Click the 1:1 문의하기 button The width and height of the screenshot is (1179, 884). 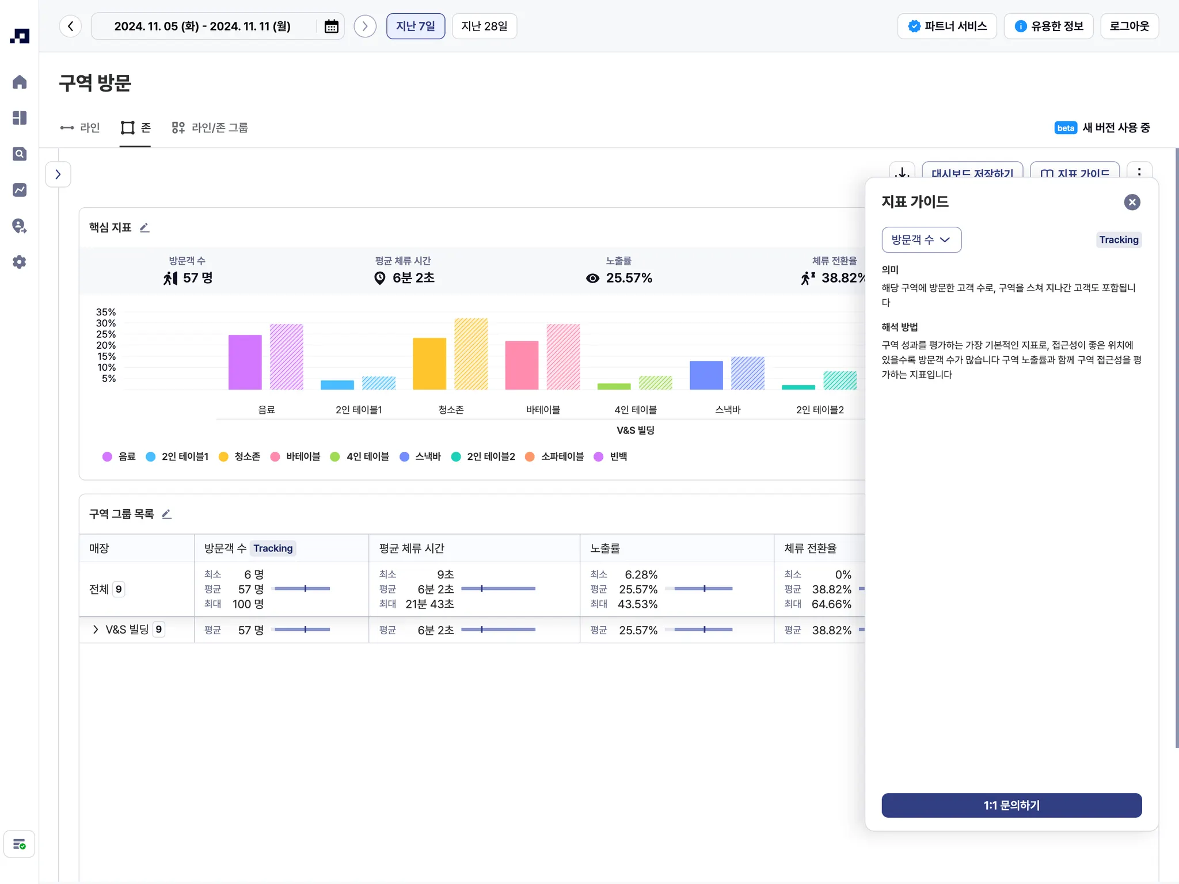[x=1011, y=805]
